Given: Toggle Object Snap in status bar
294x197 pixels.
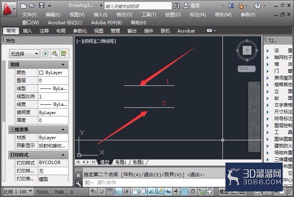Looking at the screenshot, I should [135, 191].
